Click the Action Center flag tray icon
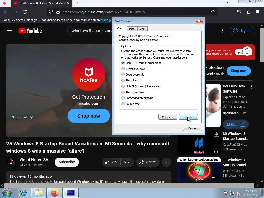 tap(225, 193)
